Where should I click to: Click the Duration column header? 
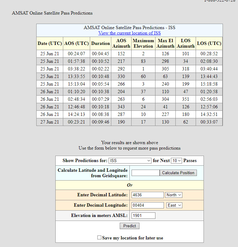point(100,43)
